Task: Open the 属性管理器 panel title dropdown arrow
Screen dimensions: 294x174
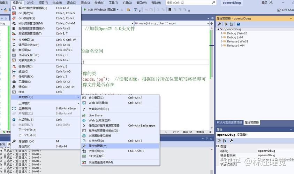Action: pos(291,18)
